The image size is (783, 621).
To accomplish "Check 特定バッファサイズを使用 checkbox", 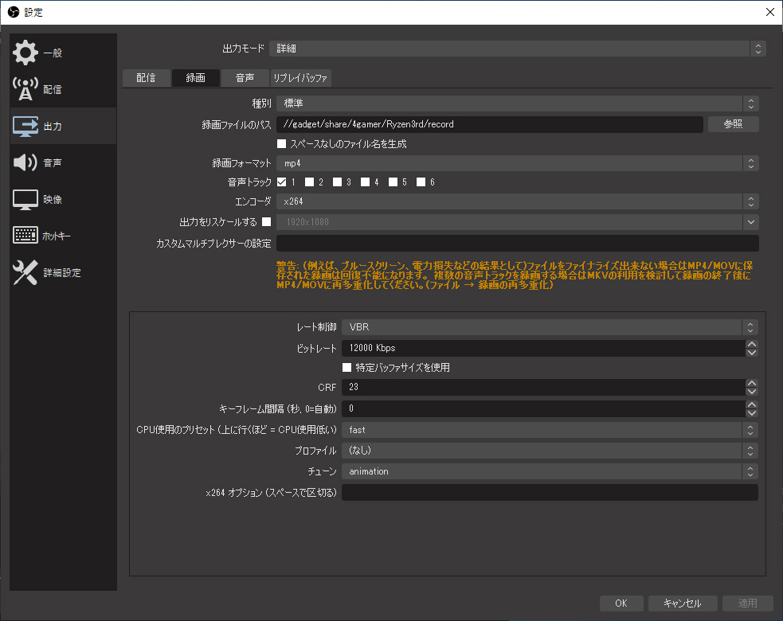I will [346, 367].
